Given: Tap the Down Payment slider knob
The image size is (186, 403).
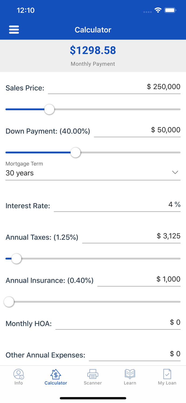Looking at the screenshot, I should pos(75,152).
